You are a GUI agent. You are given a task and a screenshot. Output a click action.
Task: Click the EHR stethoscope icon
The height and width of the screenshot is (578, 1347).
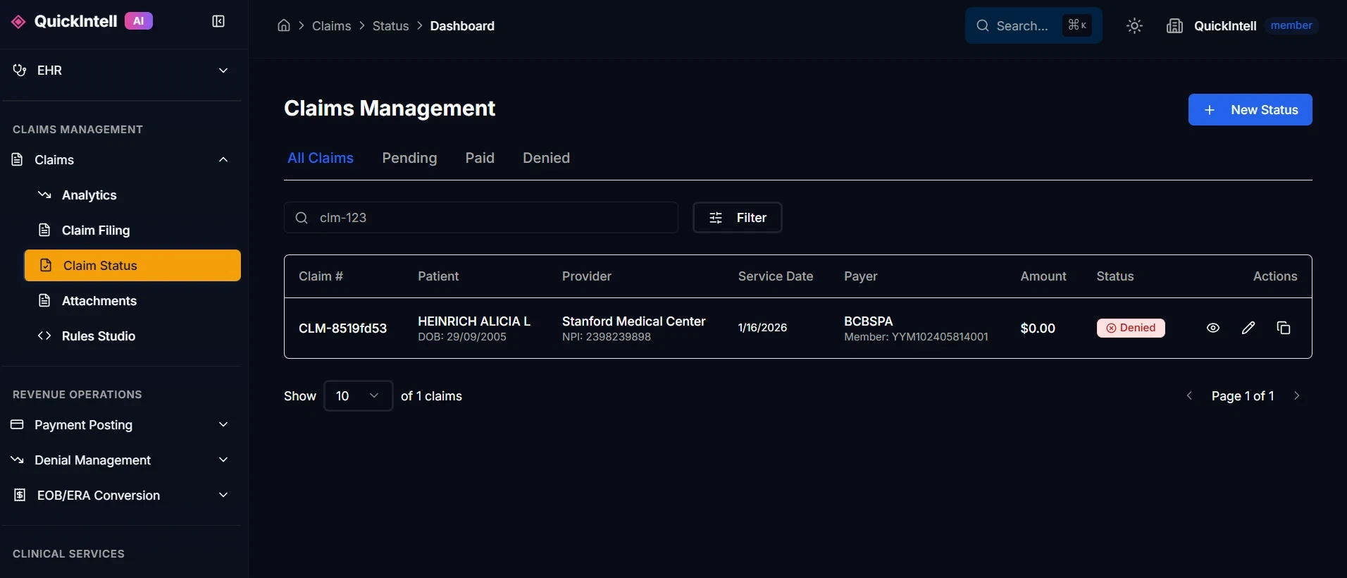[20, 70]
